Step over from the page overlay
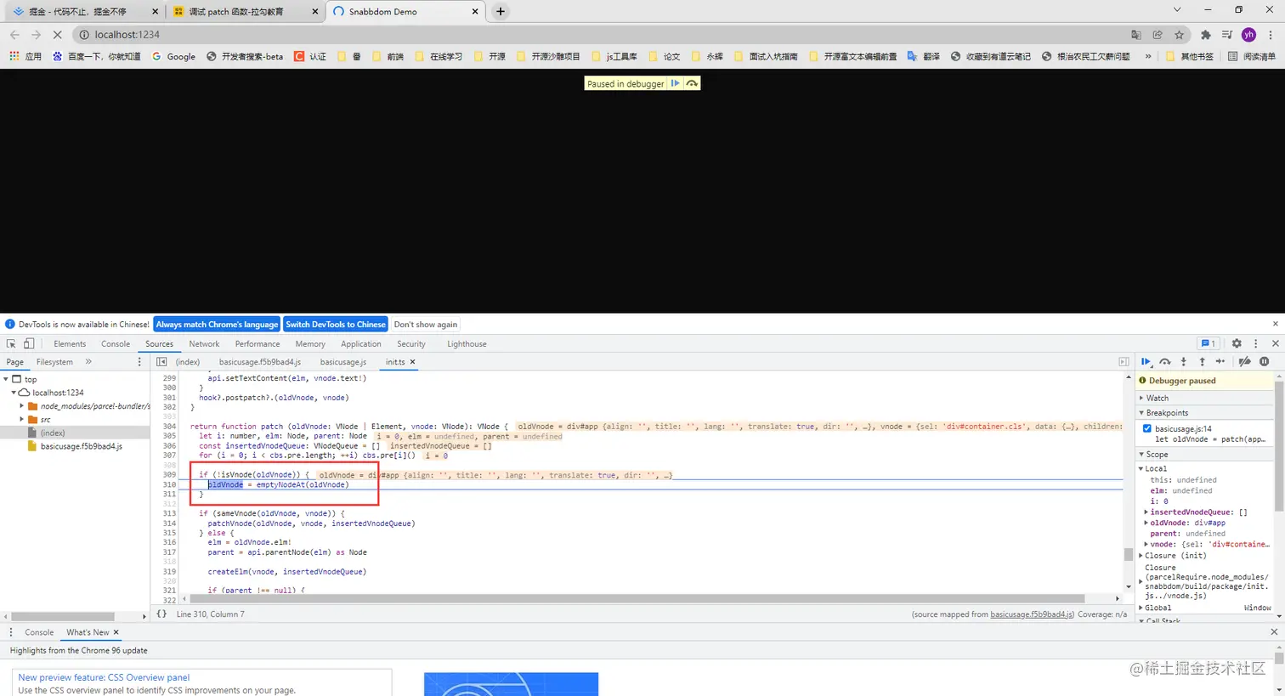The width and height of the screenshot is (1285, 696). tap(692, 83)
